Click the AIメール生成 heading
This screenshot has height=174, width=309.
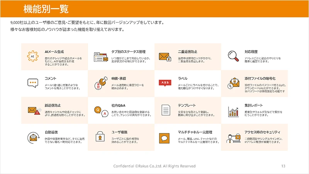coord(54,52)
